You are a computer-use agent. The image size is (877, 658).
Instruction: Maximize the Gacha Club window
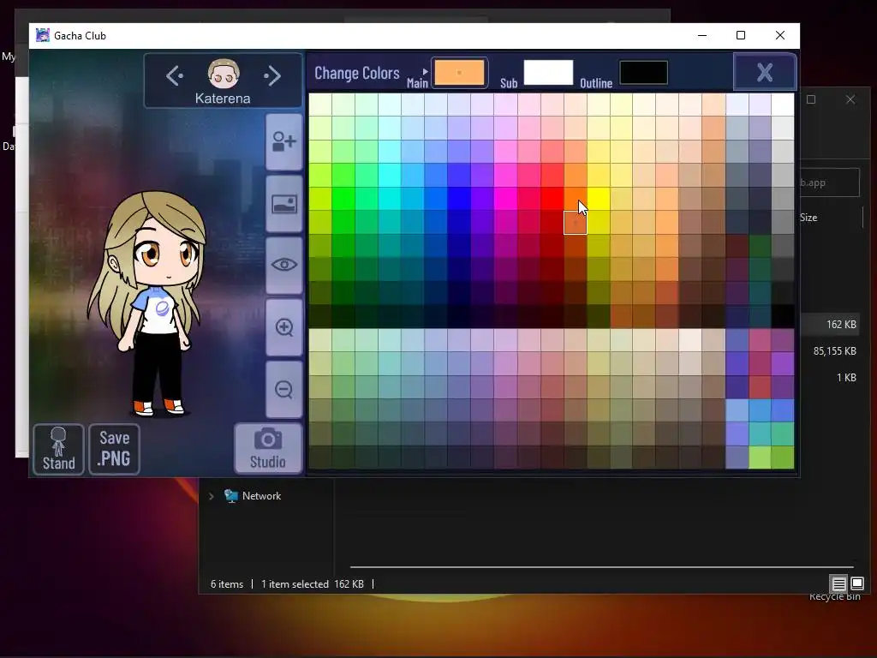point(741,35)
